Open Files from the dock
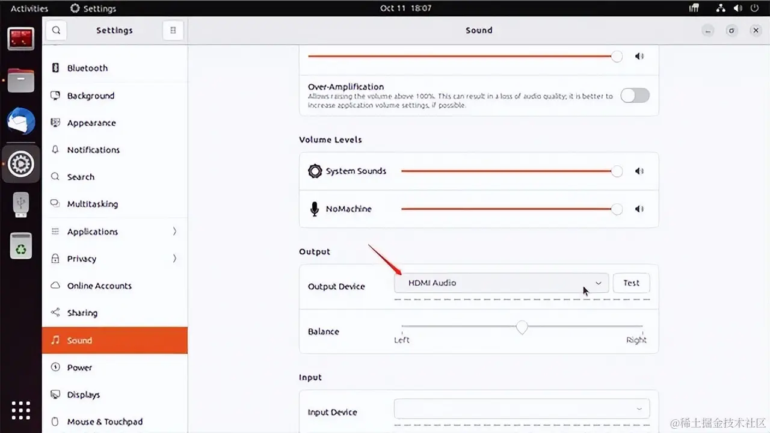 point(21,80)
